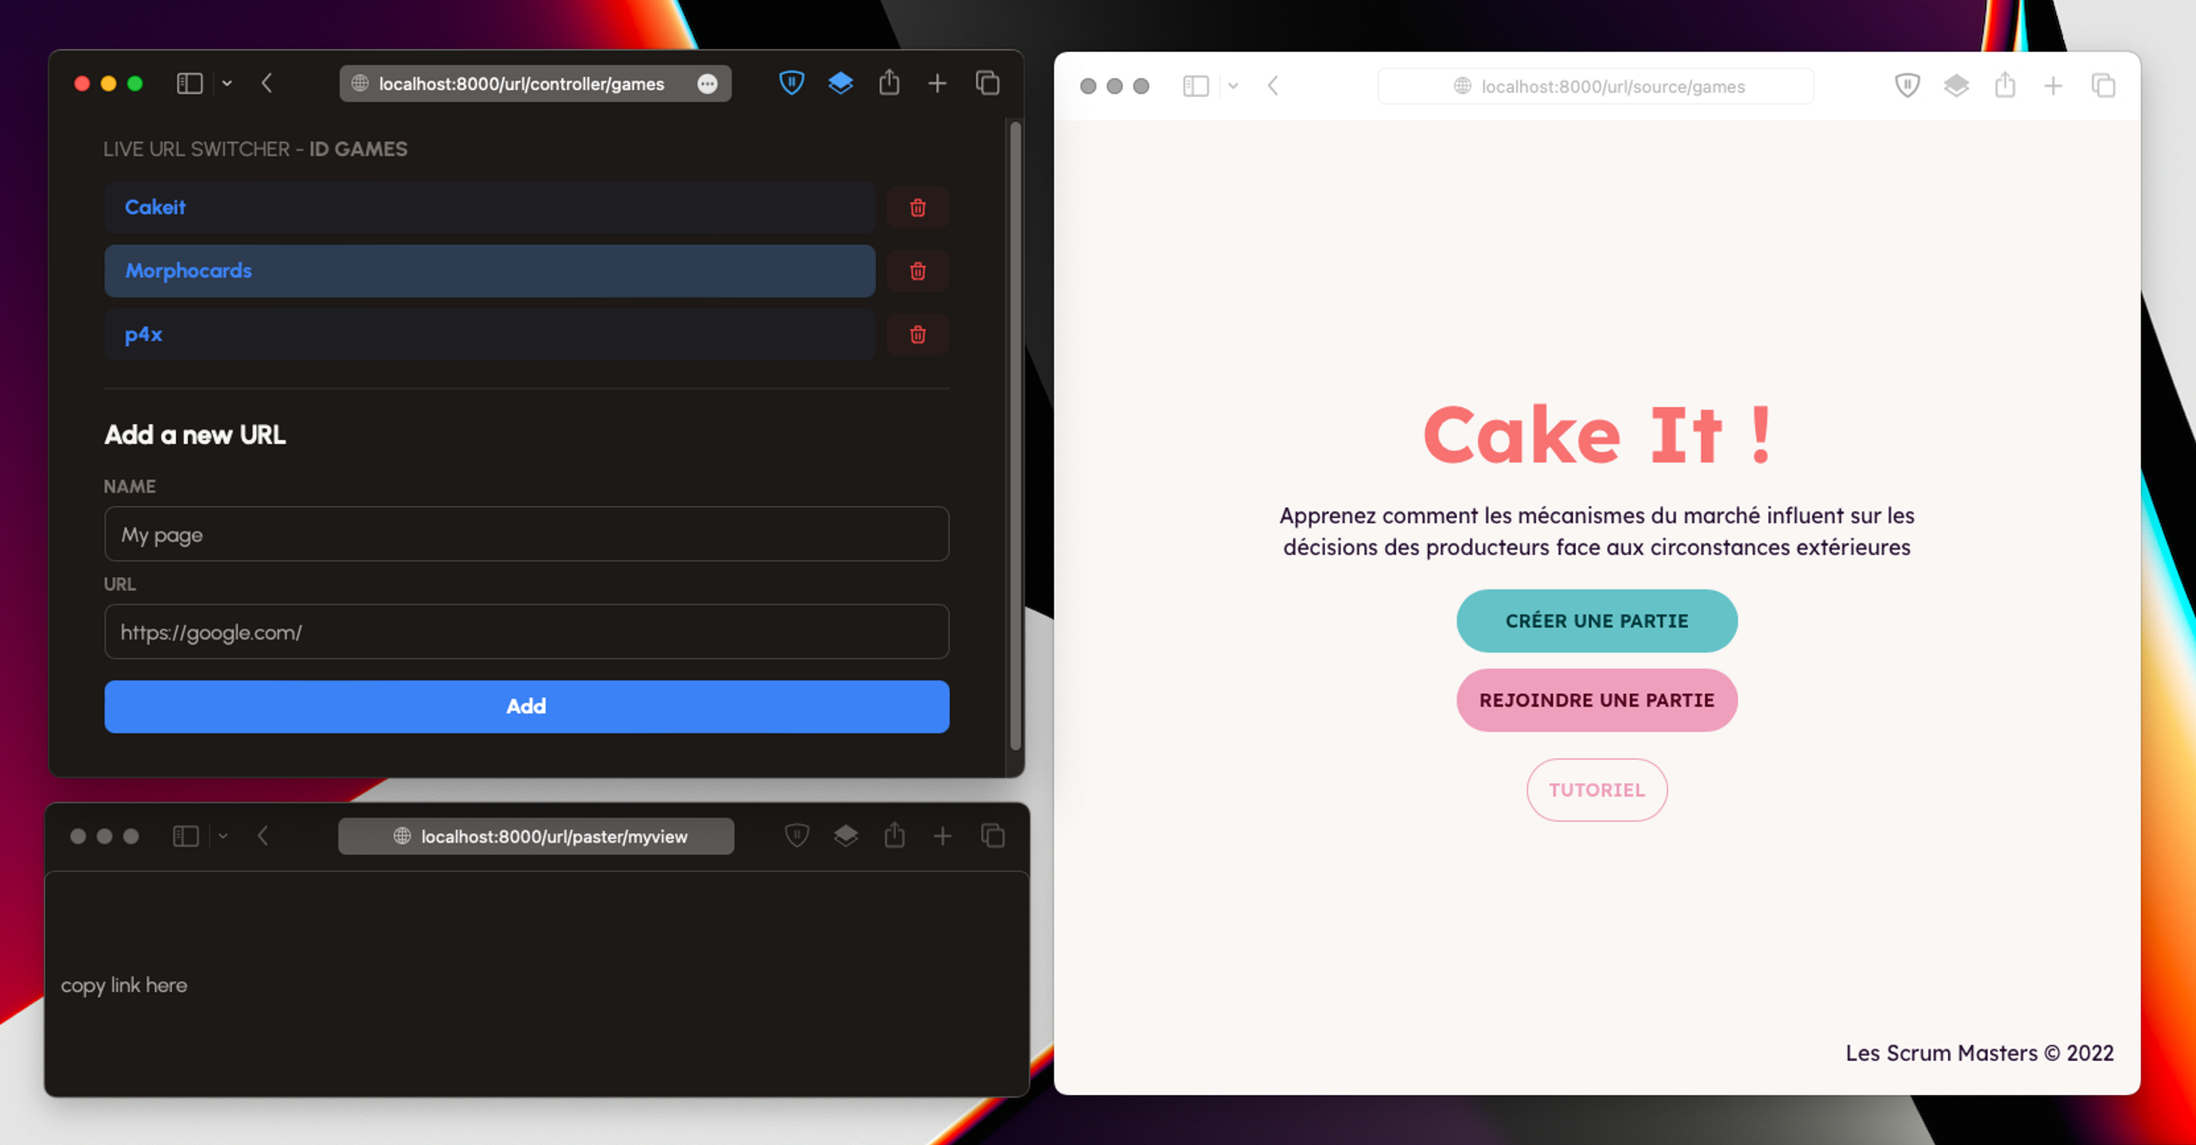
Task: Expand sidebar dropdown chevron in controller window
Action: (x=227, y=83)
